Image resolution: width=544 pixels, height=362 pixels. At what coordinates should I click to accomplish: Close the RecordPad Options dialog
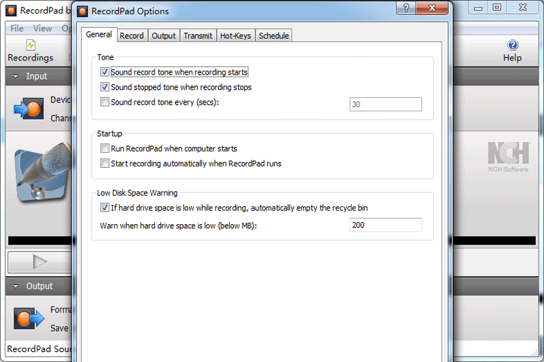[432, 8]
